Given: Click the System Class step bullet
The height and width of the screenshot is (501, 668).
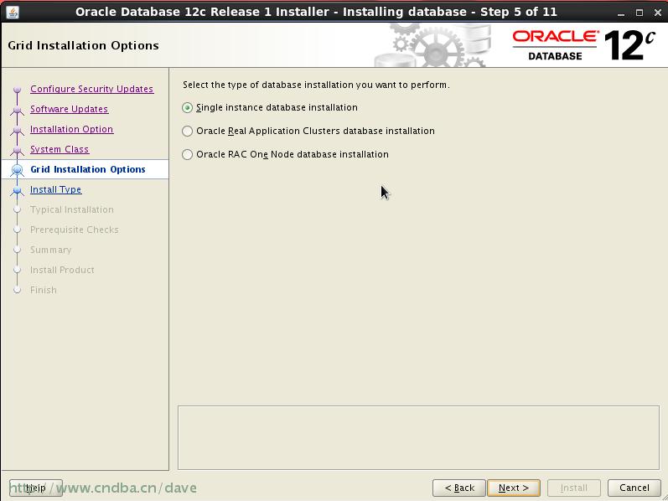Looking at the screenshot, I should click(17, 150).
